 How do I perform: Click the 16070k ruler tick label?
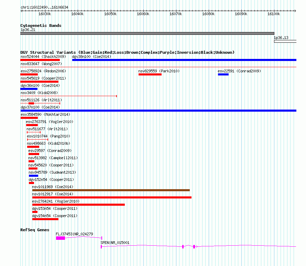pyautogui.click(x=176, y=14)
